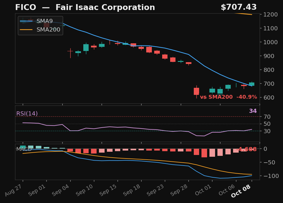Click the MACD axis label −50
Viewport: 283px width, 203px height.
(x=269, y=162)
